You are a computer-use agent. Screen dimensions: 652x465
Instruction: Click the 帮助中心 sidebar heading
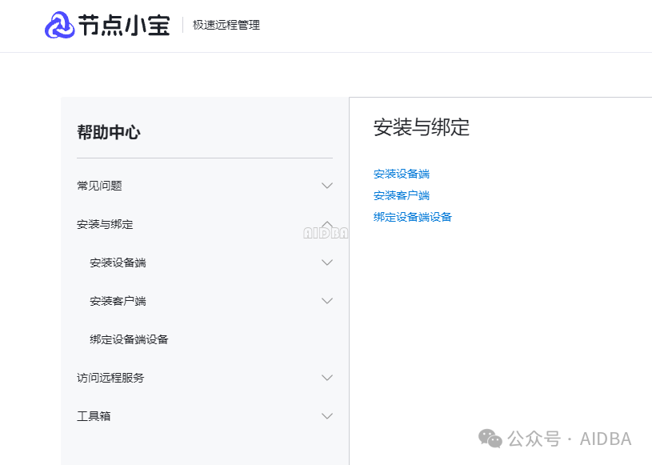click(x=109, y=133)
